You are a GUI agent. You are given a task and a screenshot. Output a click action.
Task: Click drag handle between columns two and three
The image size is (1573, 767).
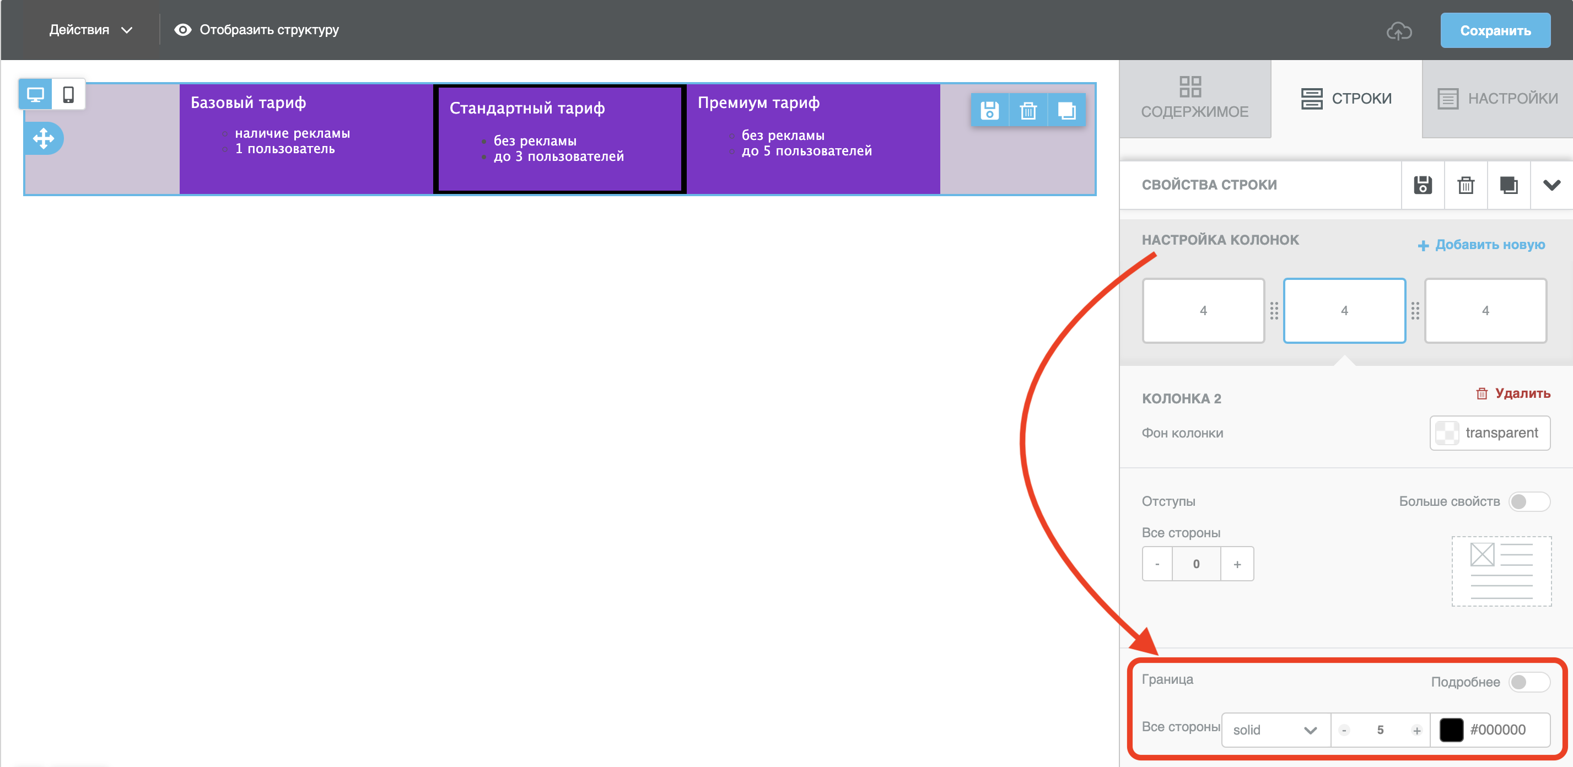(x=1415, y=311)
